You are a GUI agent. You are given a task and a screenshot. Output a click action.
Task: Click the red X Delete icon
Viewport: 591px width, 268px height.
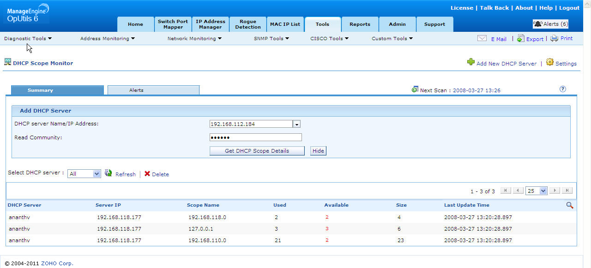[147, 174]
